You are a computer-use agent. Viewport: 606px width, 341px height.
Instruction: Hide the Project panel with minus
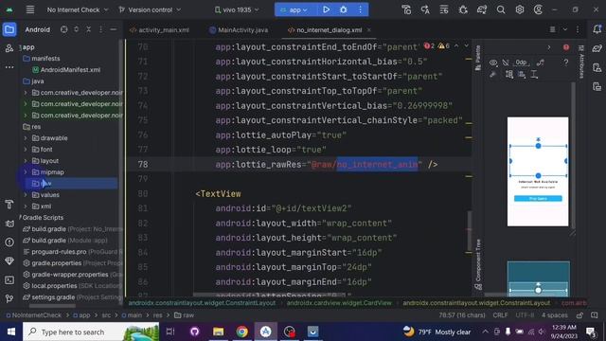pos(114,29)
